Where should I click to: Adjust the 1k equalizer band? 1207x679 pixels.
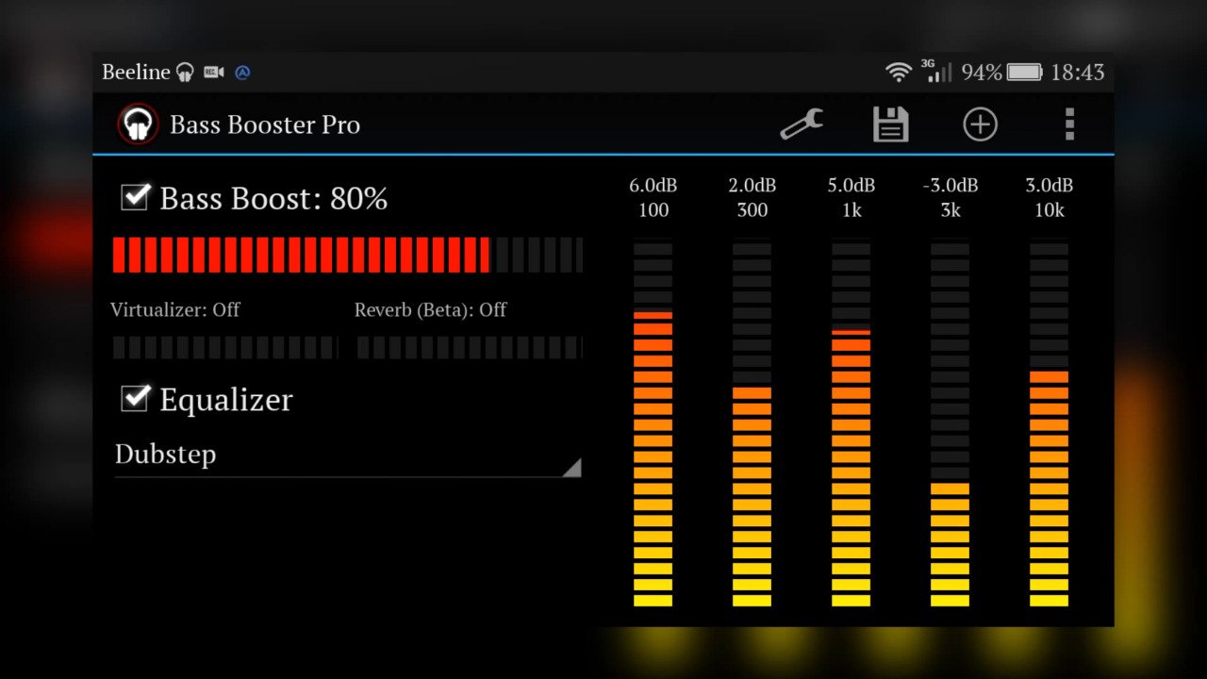pos(852,424)
